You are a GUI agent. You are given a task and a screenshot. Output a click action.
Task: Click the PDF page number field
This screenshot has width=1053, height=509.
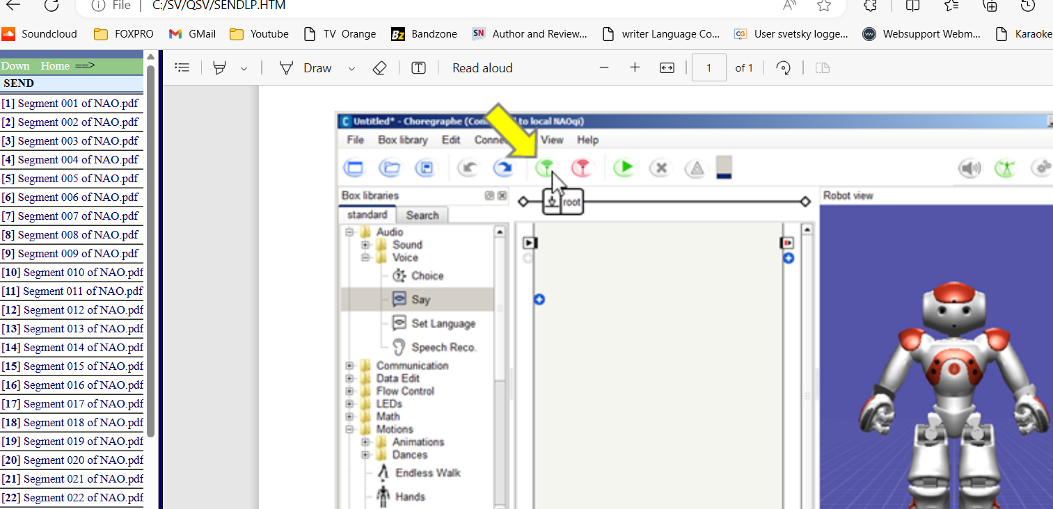pos(709,67)
